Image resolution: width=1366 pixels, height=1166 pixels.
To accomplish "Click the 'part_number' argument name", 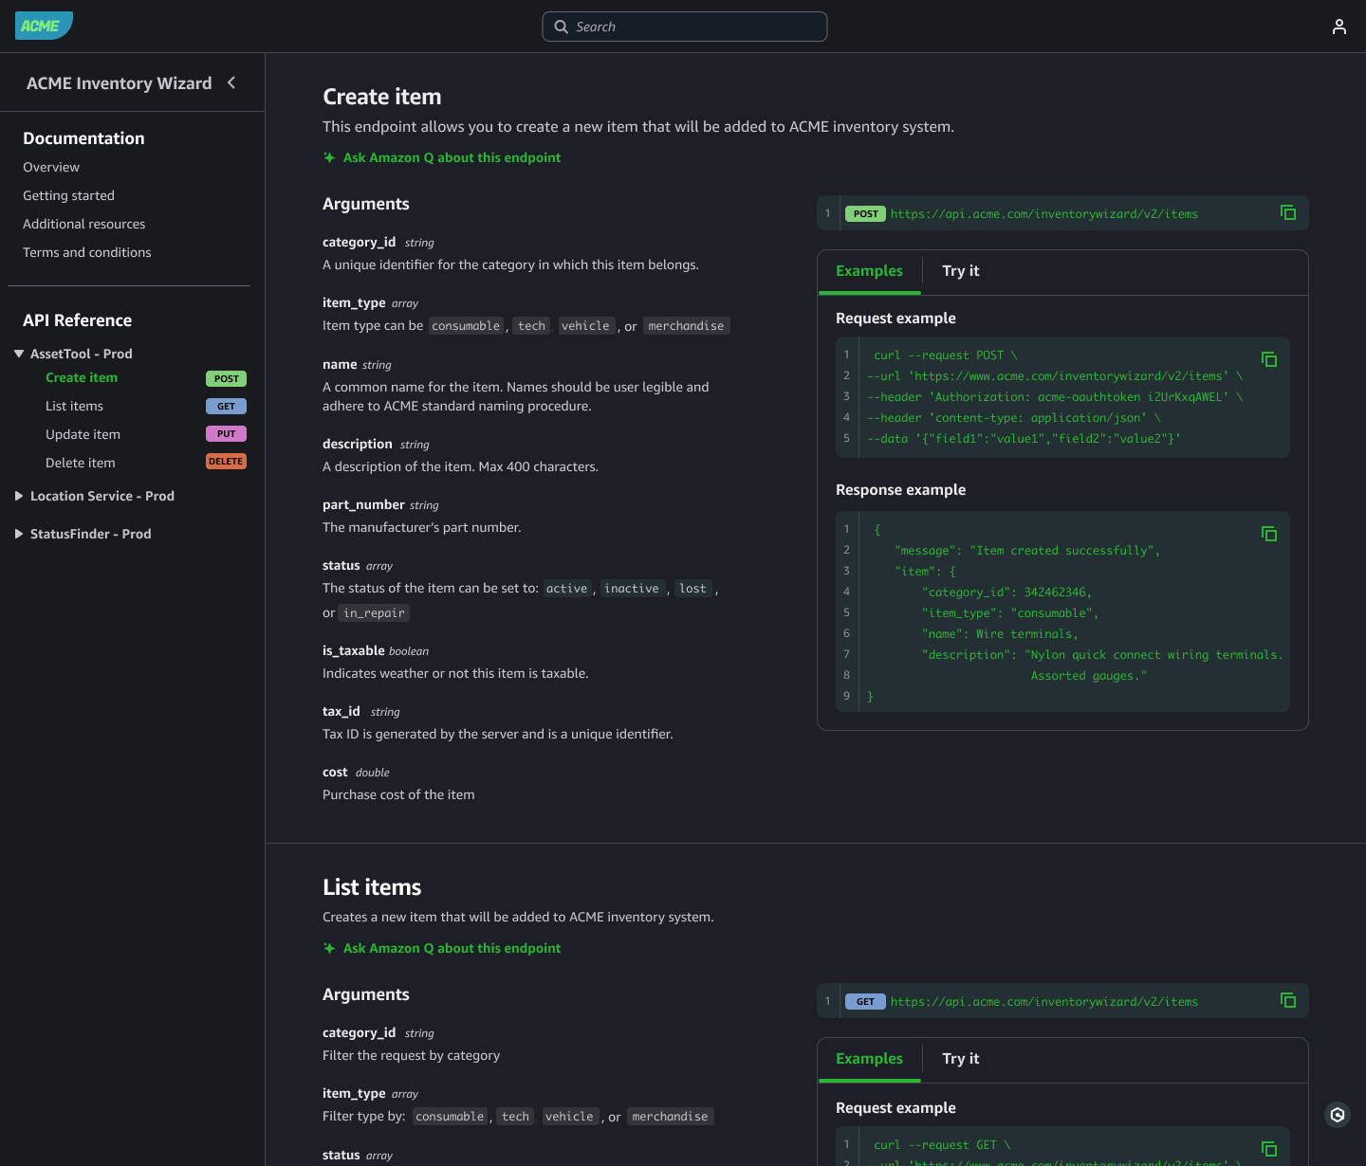I will tap(363, 504).
